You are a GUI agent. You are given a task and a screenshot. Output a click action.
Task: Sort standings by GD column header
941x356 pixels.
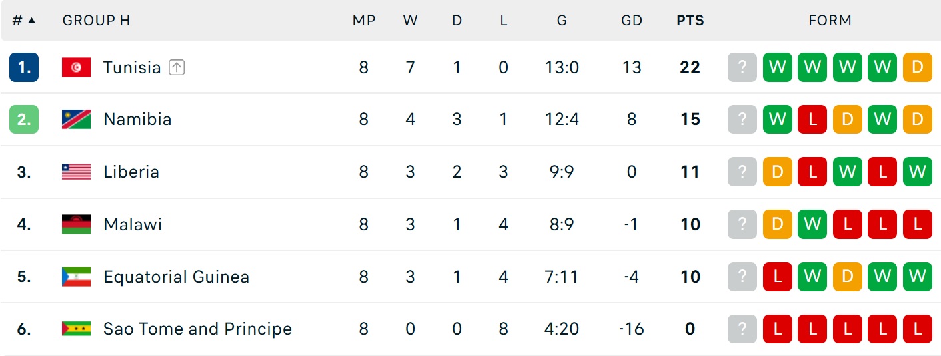pos(632,21)
